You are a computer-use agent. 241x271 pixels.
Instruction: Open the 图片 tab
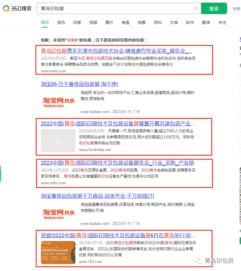click(x=109, y=22)
